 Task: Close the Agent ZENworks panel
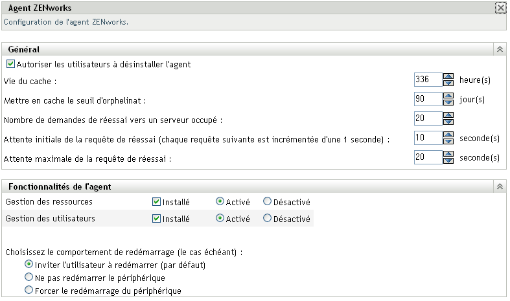[x=500, y=8]
